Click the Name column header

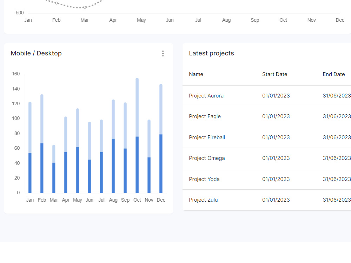click(196, 74)
